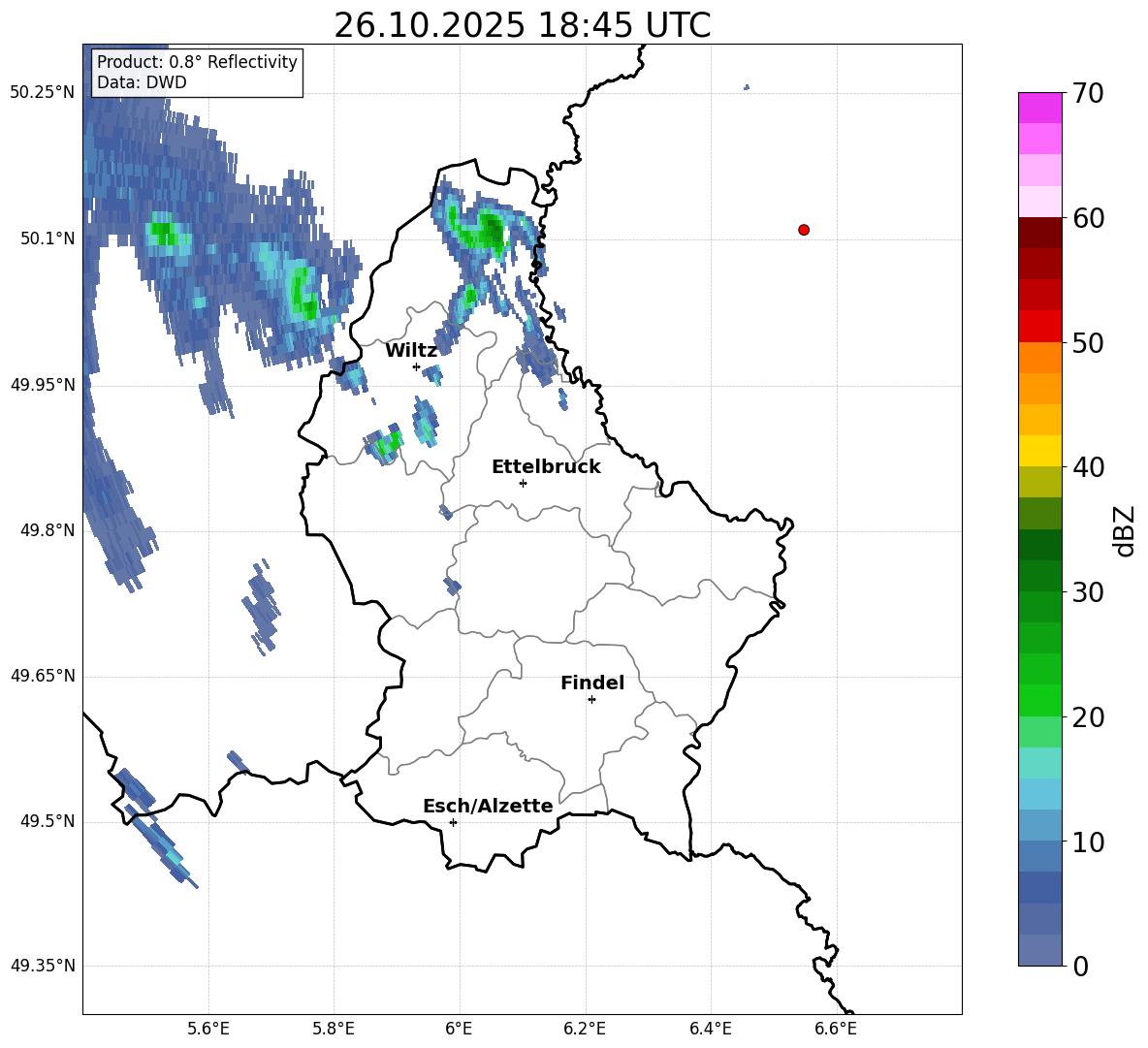Click the yellow colorbar segment at 40

(x=1039, y=451)
